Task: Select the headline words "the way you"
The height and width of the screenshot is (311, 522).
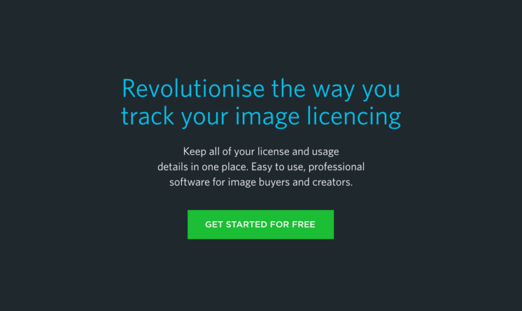Action: 336,89
